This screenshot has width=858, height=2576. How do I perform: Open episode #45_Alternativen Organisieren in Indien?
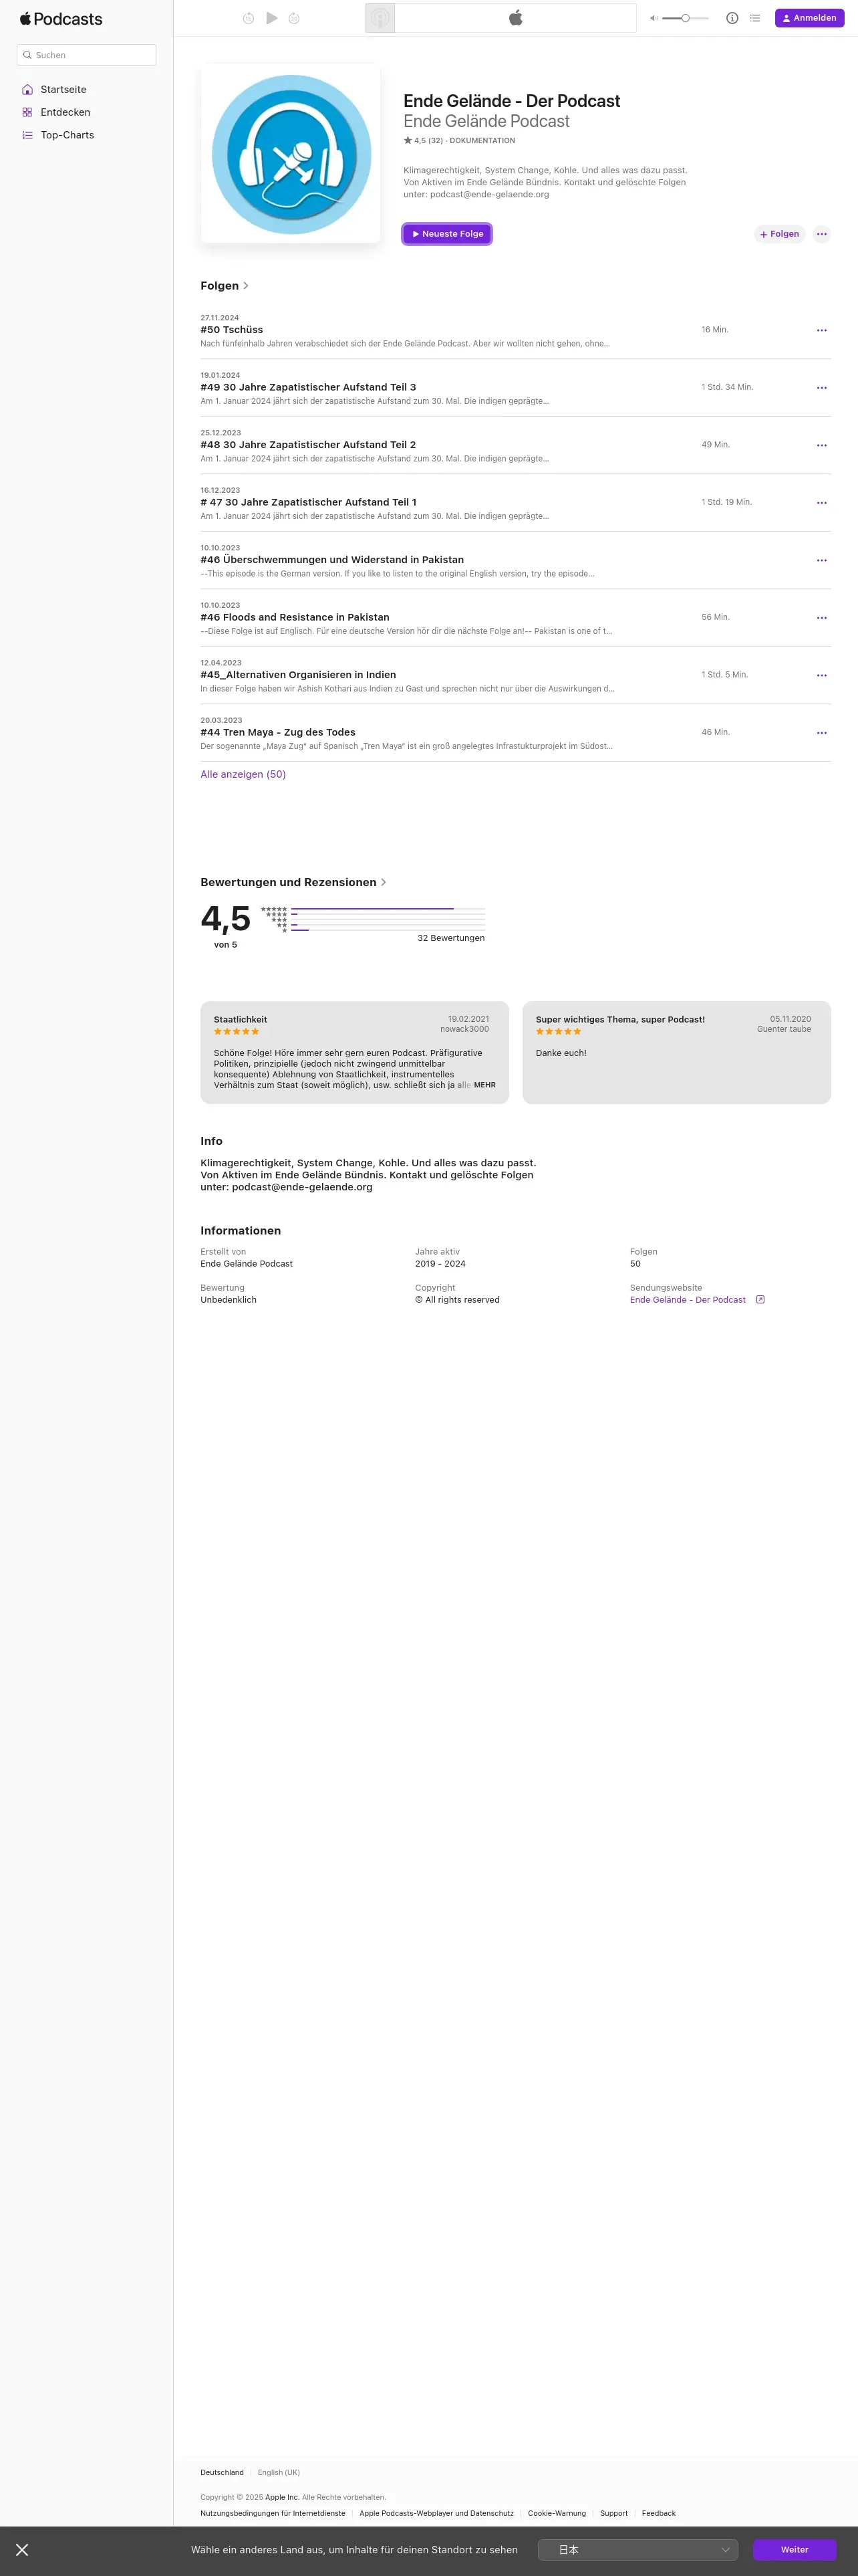[x=299, y=675]
